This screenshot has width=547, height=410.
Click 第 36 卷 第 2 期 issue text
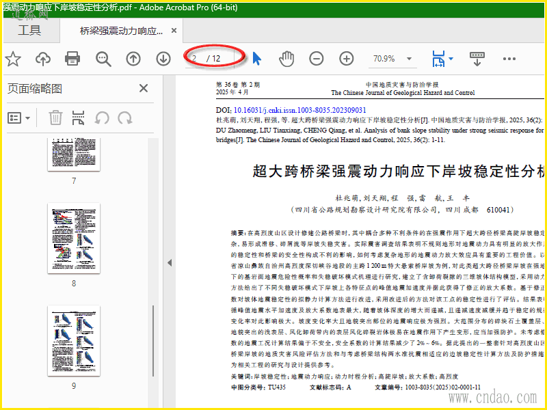coord(238,85)
